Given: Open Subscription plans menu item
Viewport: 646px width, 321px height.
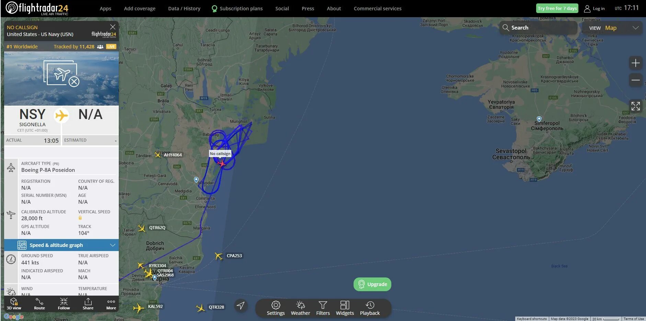Looking at the screenshot, I should 237,9.
